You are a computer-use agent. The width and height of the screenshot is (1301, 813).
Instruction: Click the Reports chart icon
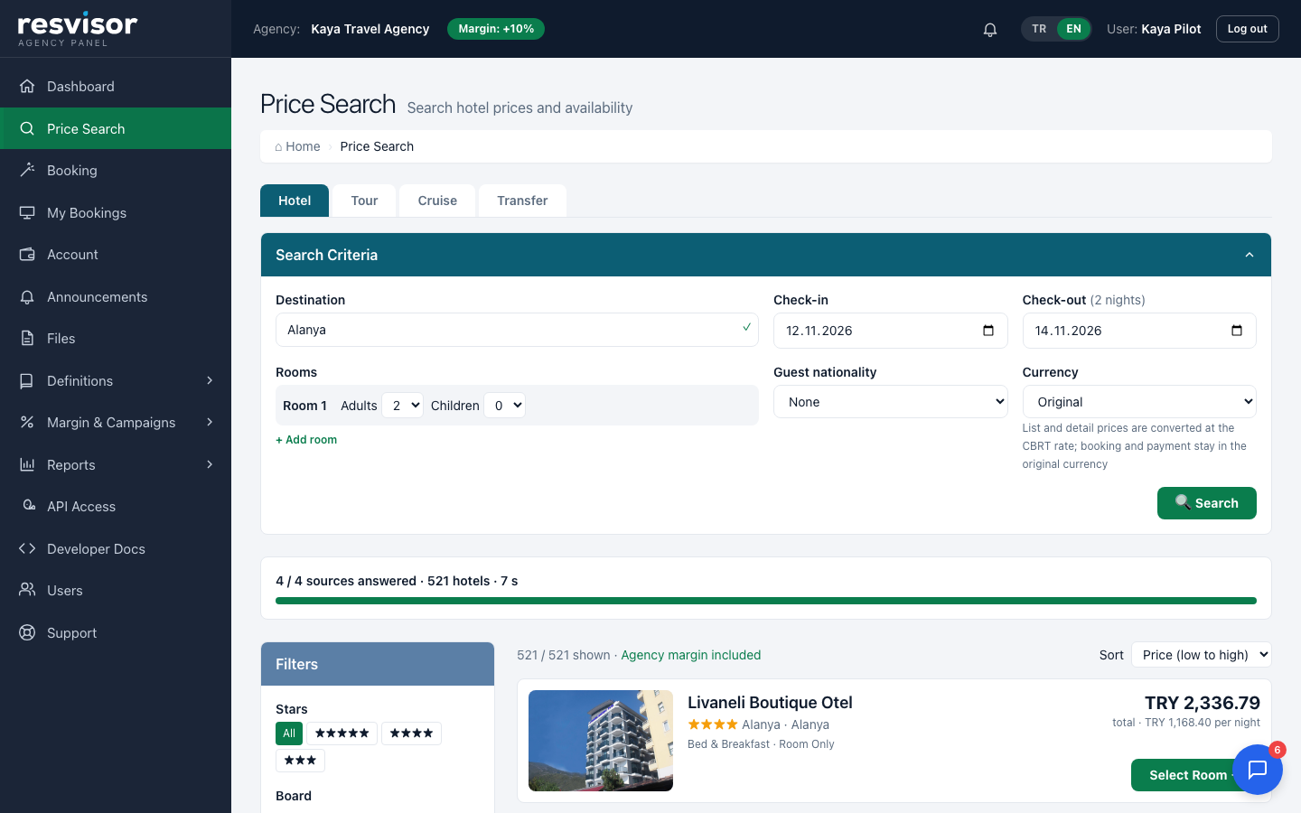click(x=27, y=464)
